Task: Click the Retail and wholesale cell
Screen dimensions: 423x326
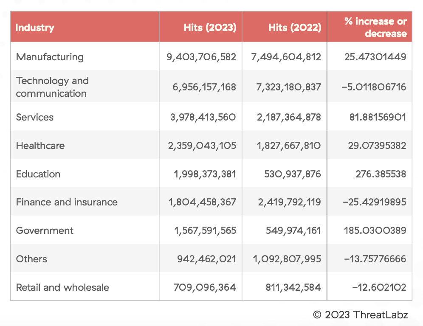Action: (62, 287)
